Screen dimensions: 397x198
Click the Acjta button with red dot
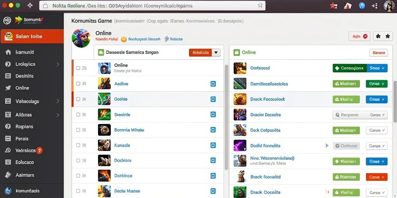click(x=359, y=36)
